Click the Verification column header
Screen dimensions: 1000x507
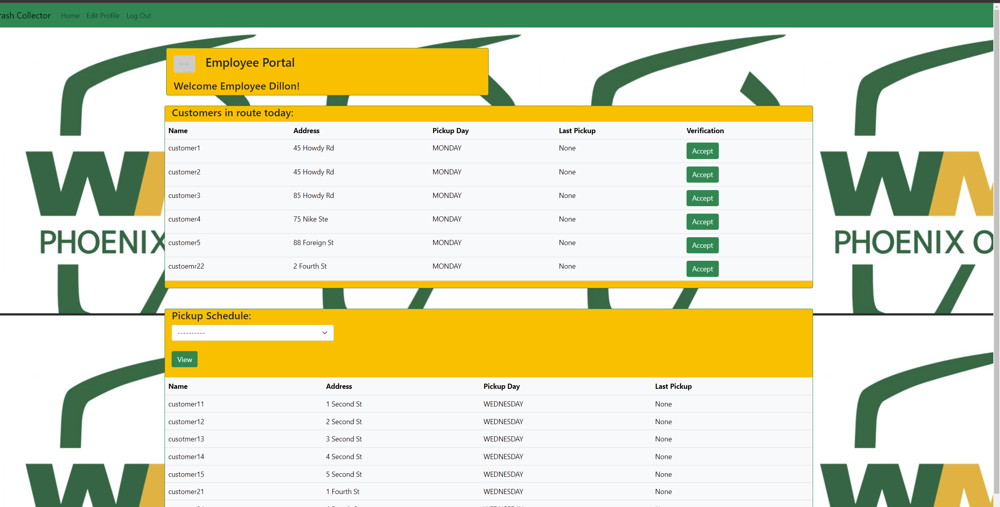(705, 131)
